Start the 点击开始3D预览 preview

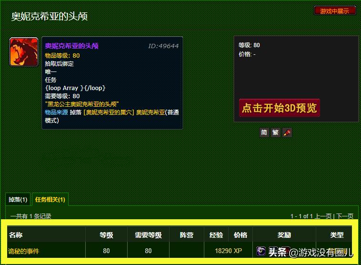pos(279,108)
